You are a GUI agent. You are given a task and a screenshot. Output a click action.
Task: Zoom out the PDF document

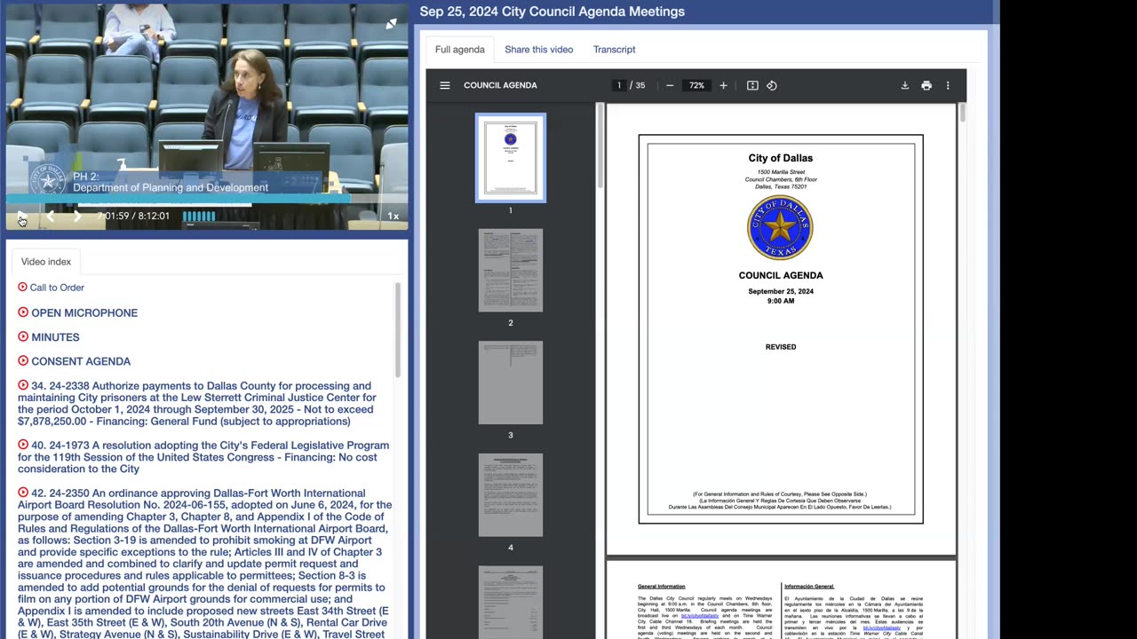point(670,85)
